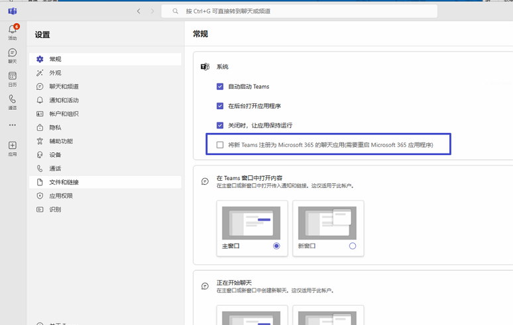Open the 隐私 settings tab

(x=105, y=127)
